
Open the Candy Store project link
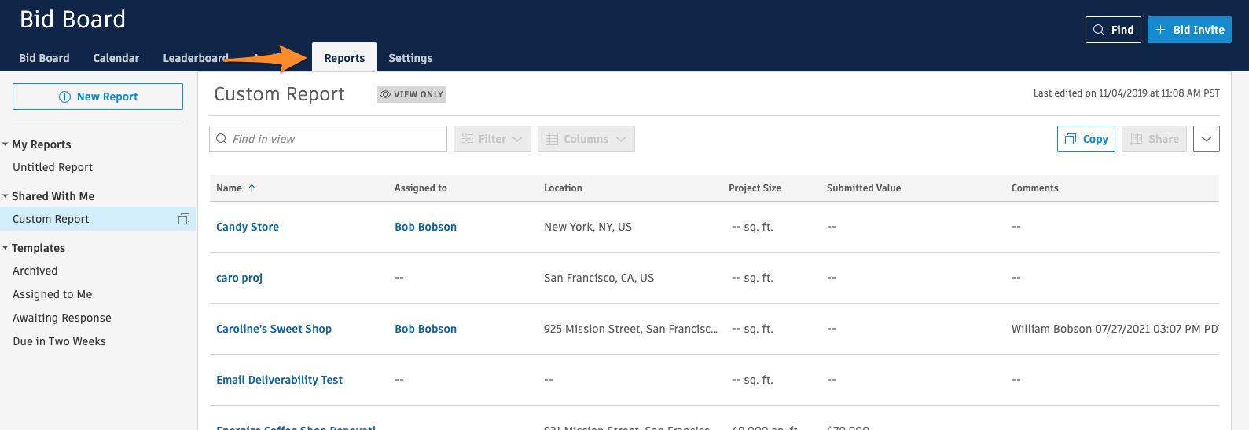click(x=248, y=227)
